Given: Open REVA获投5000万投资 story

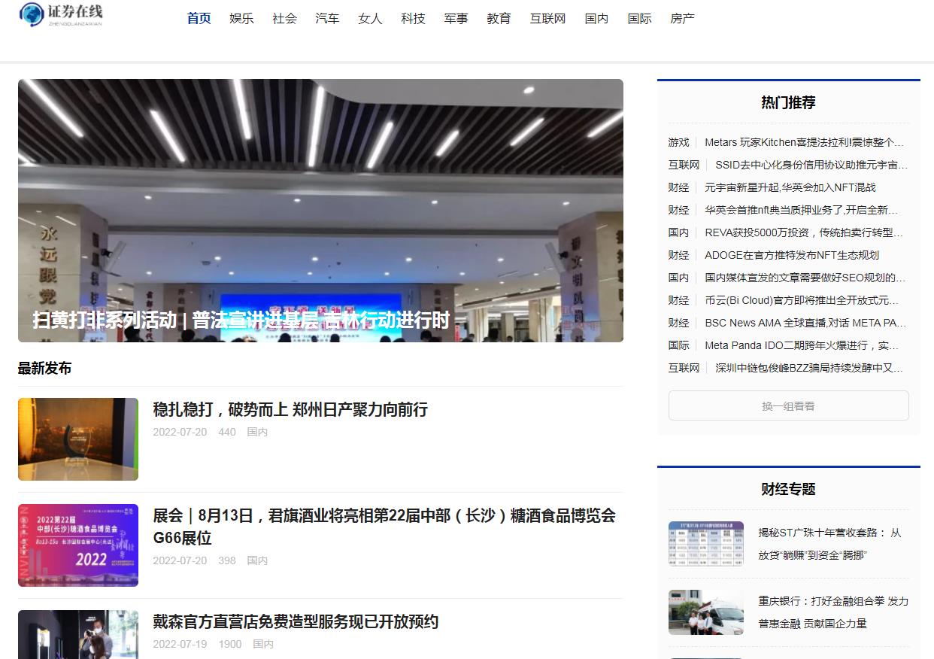Looking at the screenshot, I should 804,232.
